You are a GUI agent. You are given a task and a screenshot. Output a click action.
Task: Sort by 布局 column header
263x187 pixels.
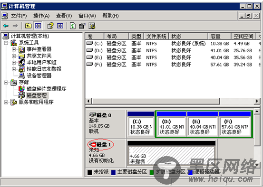point(117,36)
